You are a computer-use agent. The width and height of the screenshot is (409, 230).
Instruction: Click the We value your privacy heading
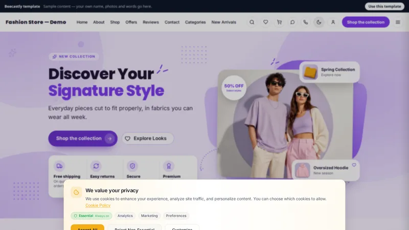112,190
